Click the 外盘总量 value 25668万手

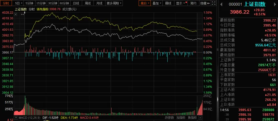(x=267, y=70)
